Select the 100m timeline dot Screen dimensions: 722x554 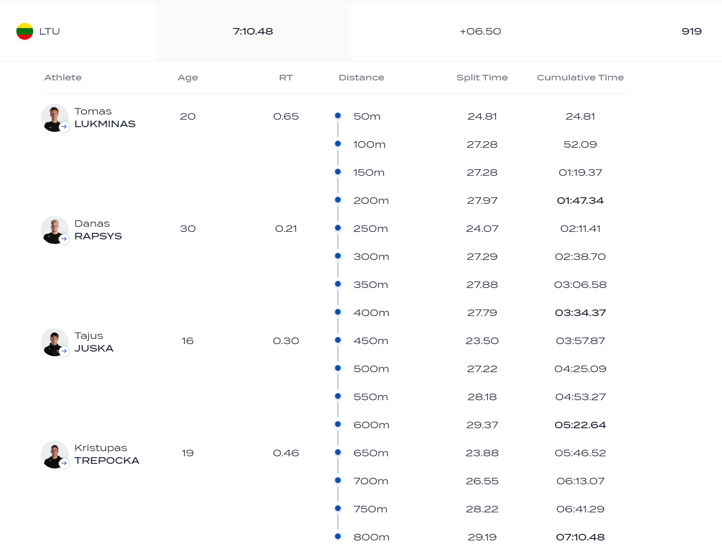point(338,144)
